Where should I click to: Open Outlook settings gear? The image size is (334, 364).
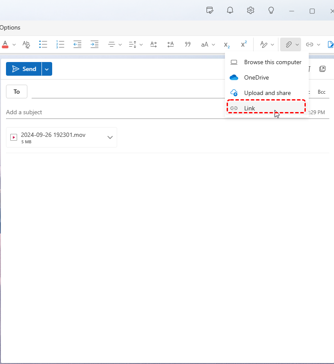[251, 10]
